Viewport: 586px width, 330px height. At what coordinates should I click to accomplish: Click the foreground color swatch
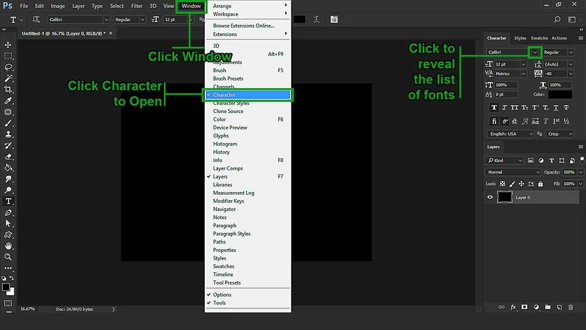pos(6,287)
